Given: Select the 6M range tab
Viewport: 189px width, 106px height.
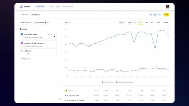Looking at the screenshot, I should [x=152, y=23].
